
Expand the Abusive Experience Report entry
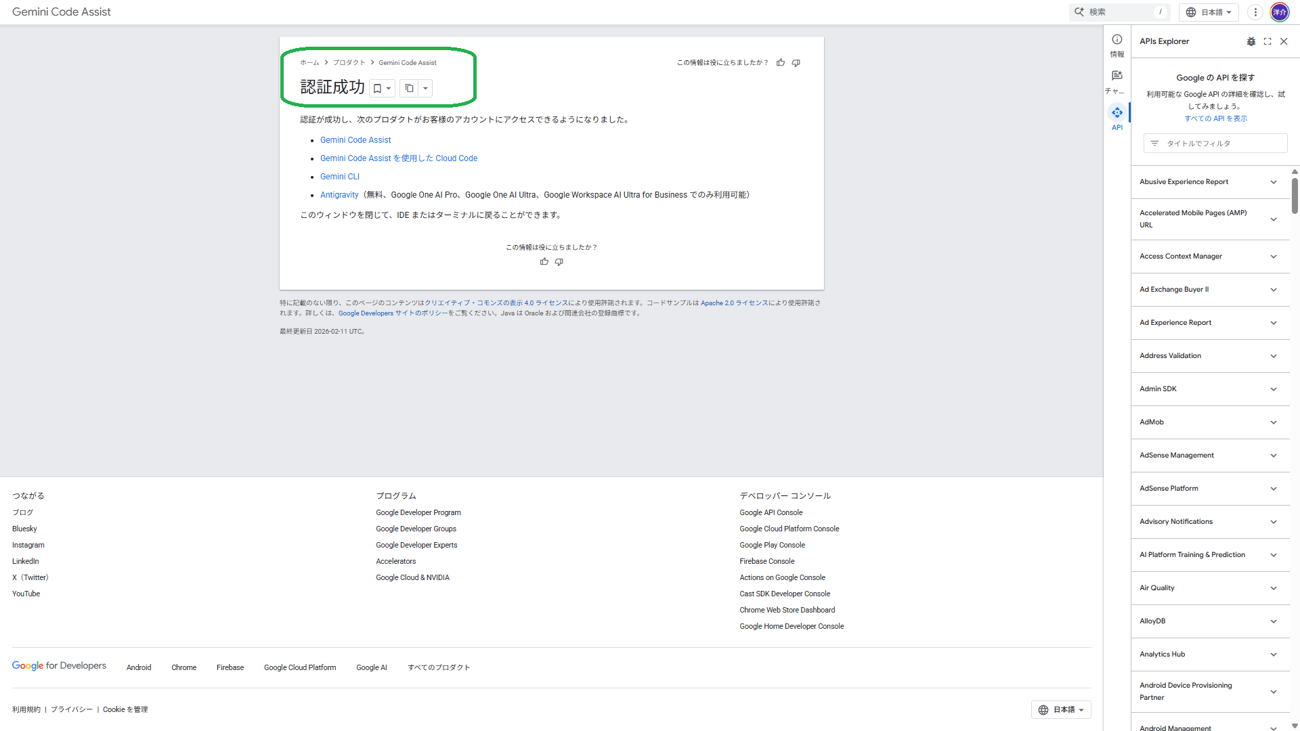click(1274, 182)
